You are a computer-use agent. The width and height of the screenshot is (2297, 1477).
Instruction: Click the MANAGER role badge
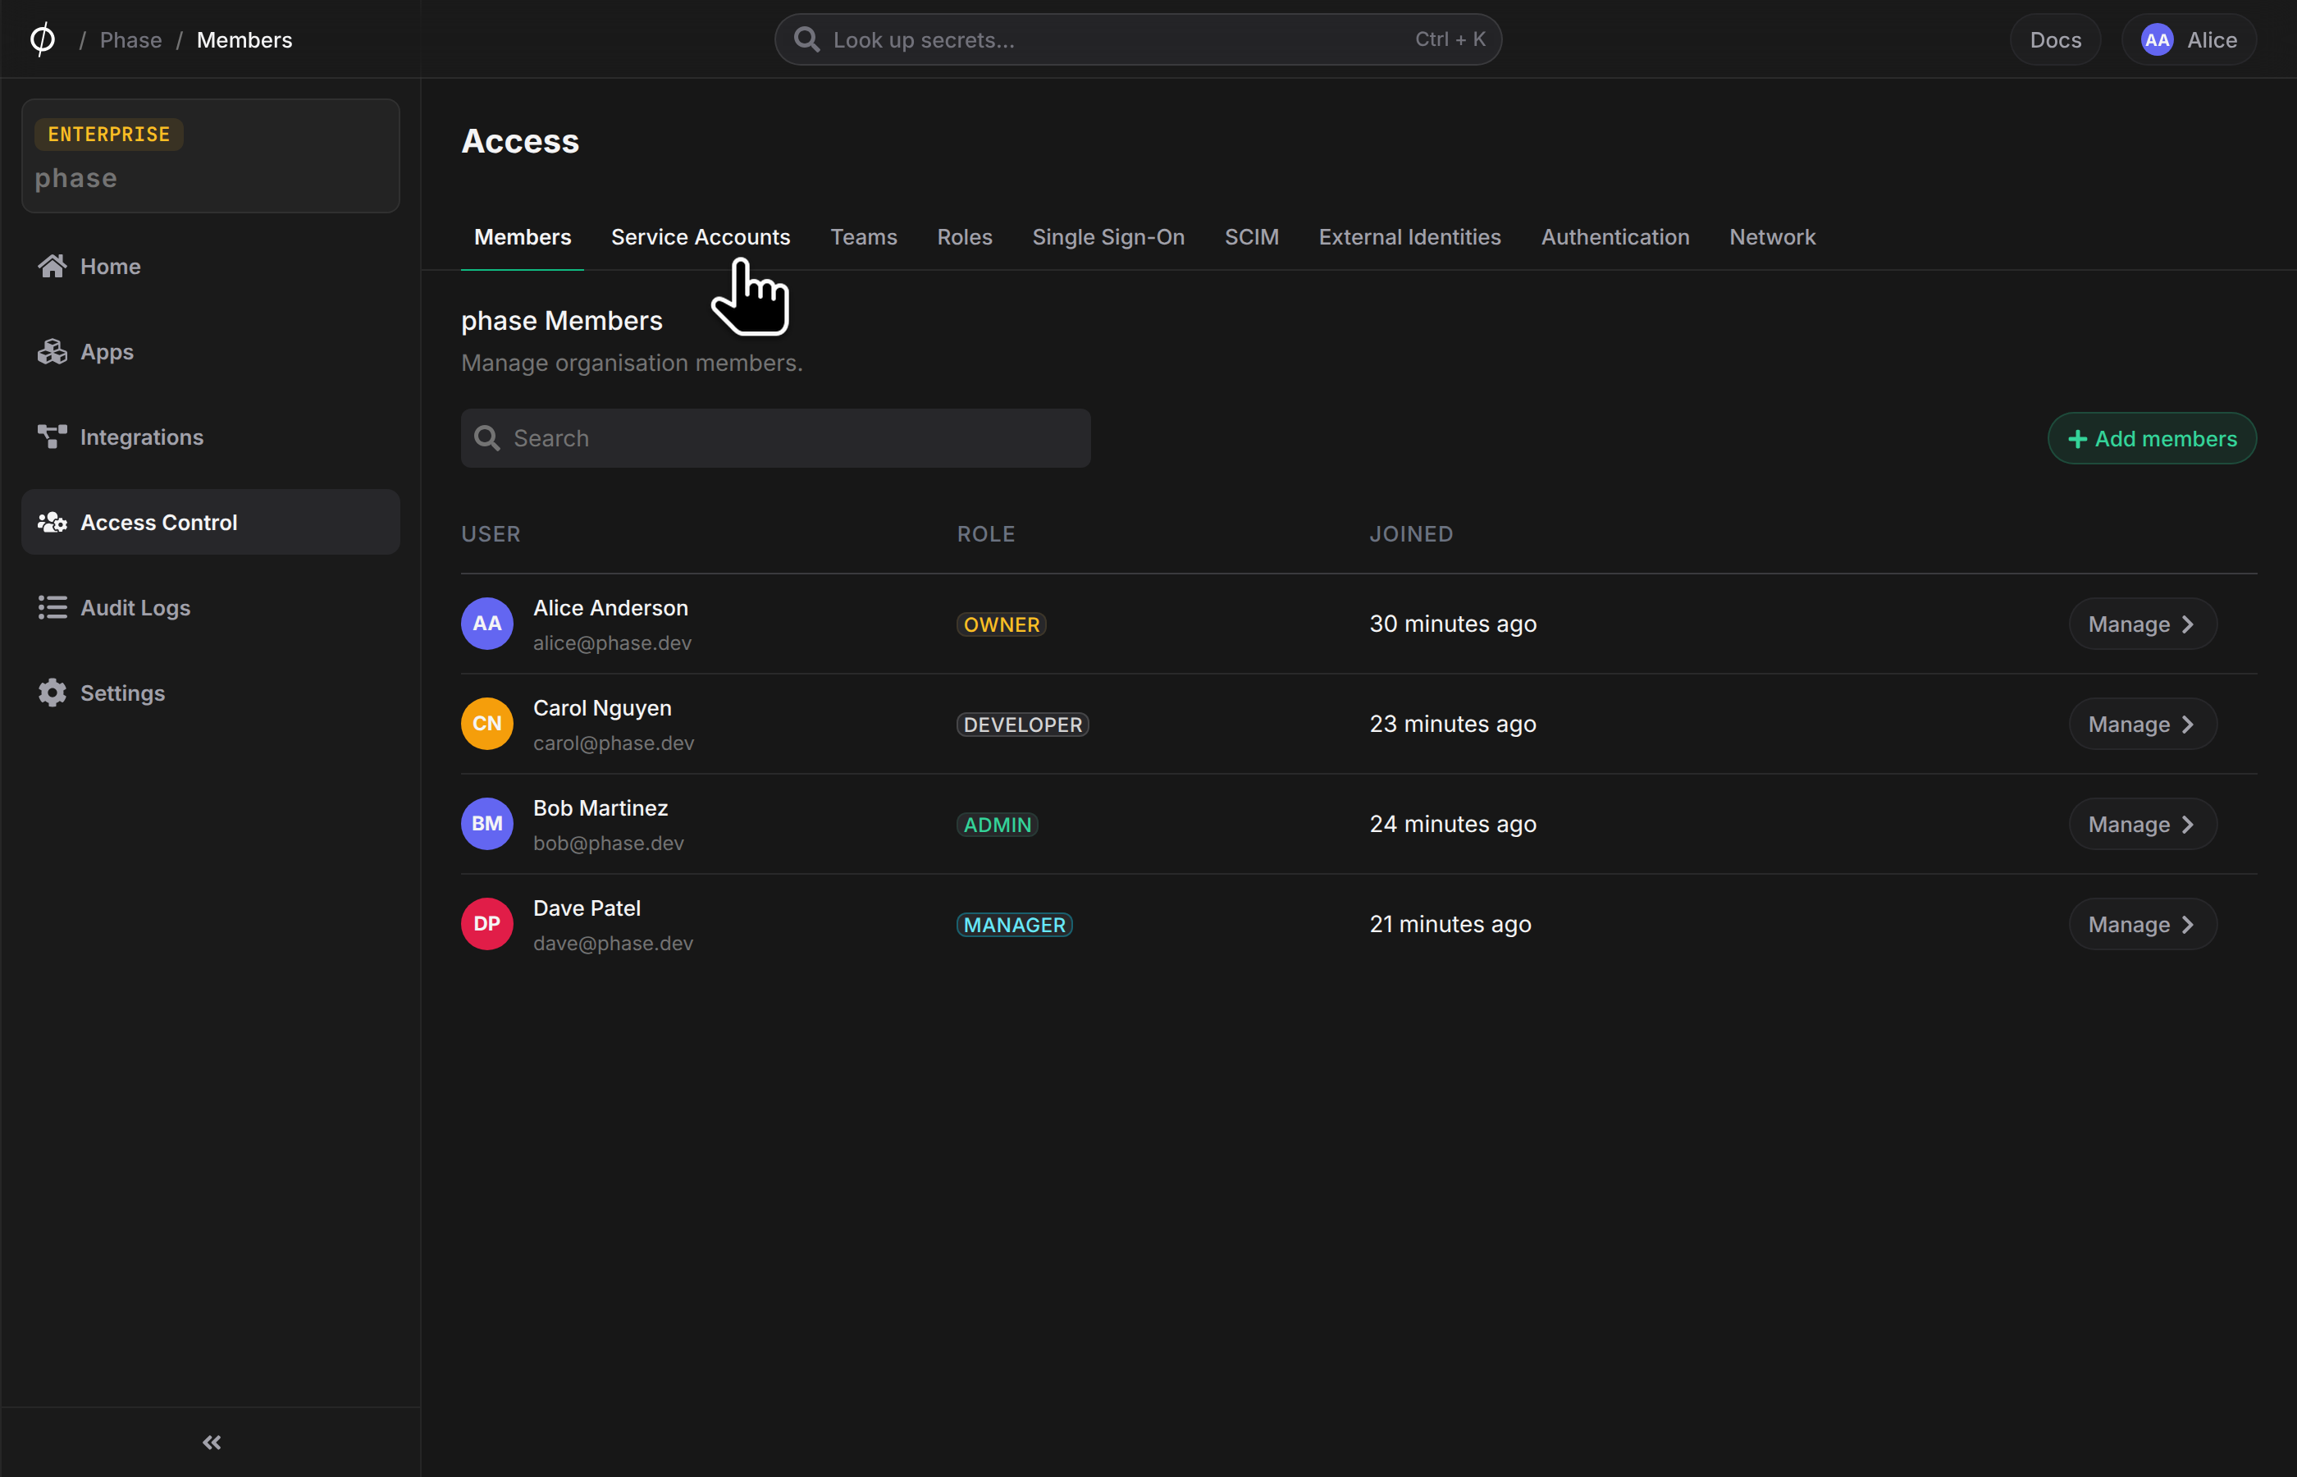pyautogui.click(x=1014, y=925)
